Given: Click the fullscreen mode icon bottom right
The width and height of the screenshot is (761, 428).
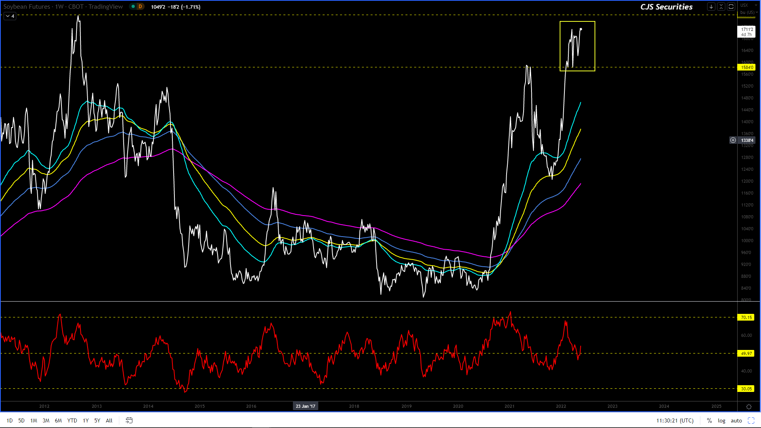Looking at the screenshot, I should point(751,420).
